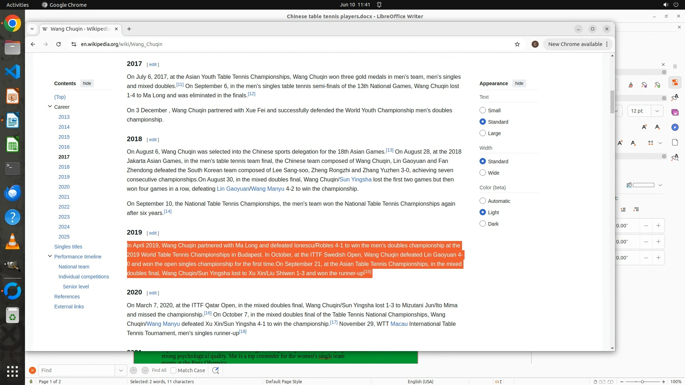Open the Chrome profile avatar
This screenshot has height=385, width=685.
[535, 44]
